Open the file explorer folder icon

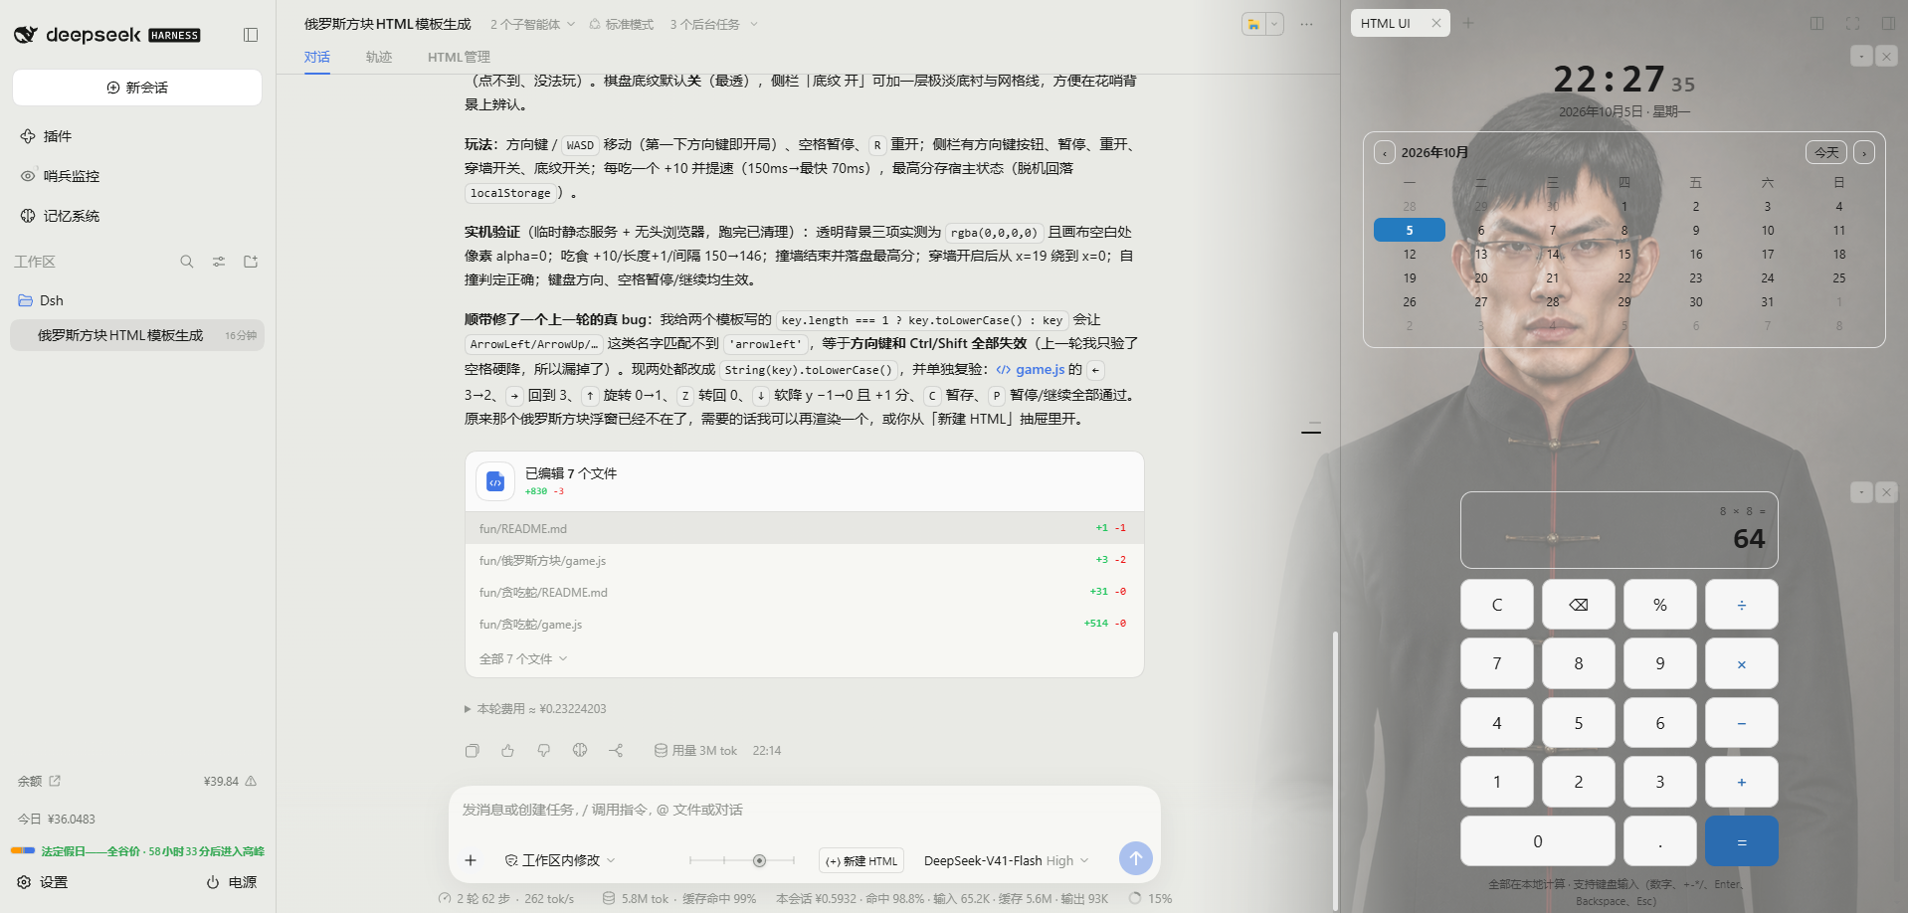(1252, 24)
